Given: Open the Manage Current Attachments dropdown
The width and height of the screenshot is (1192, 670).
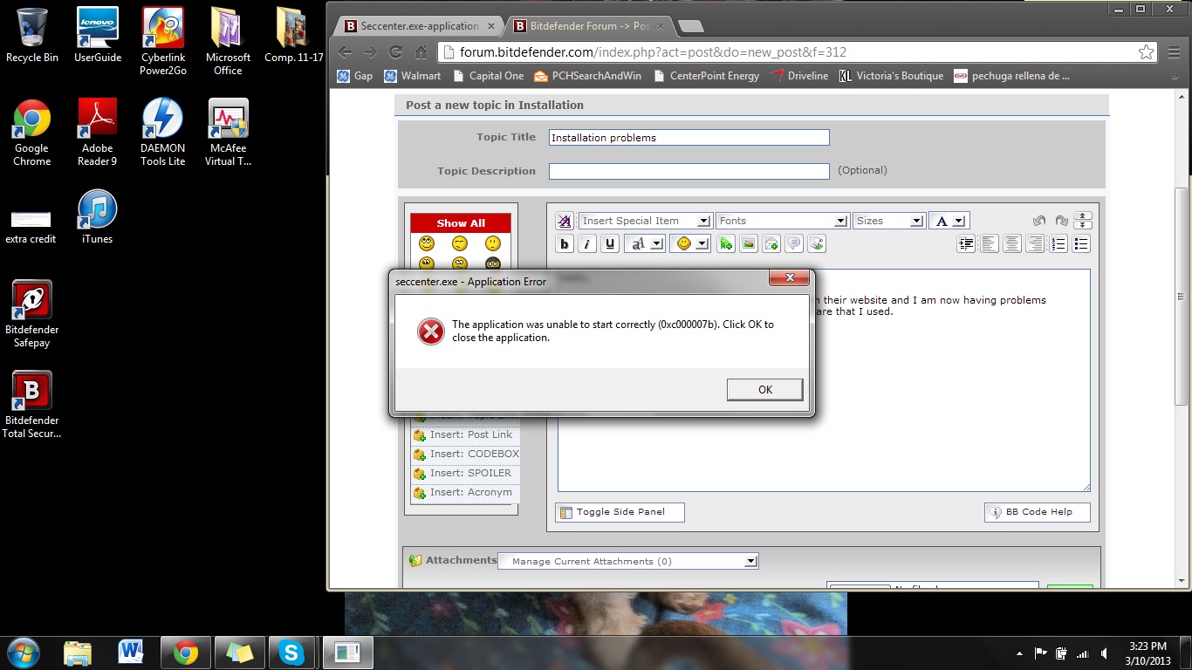Looking at the screenshot, I should coord(628,561).
